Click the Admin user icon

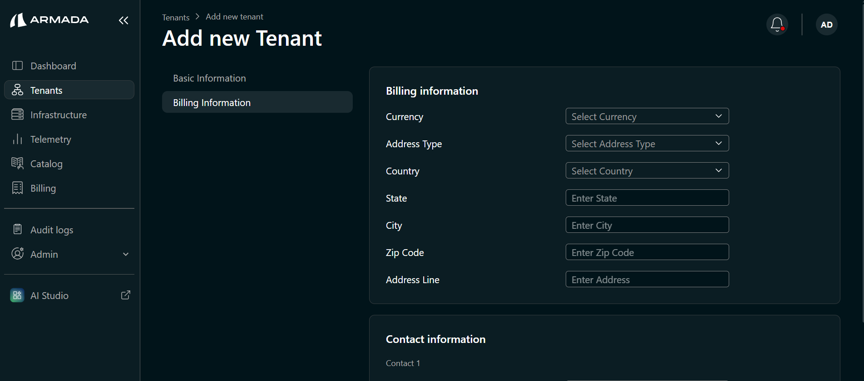(17, 254)
